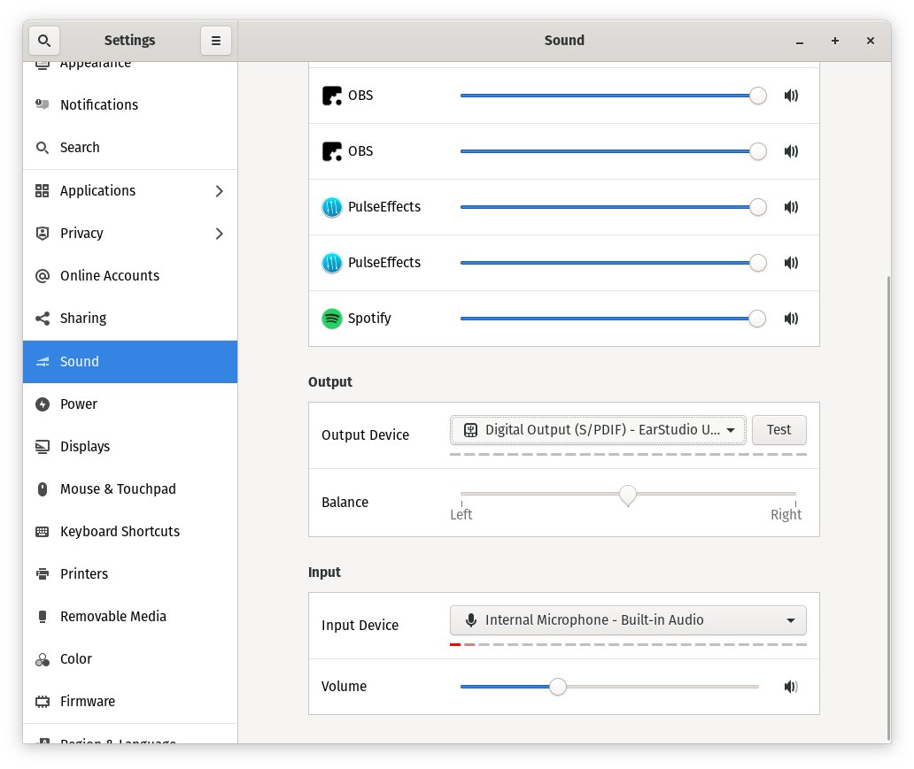
Task: Open Keyboard Shortcuts settings
Action: 130,531
